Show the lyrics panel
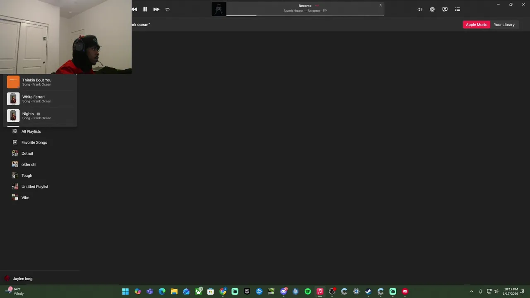Viewport: 530px width, 298px height. 445,9
